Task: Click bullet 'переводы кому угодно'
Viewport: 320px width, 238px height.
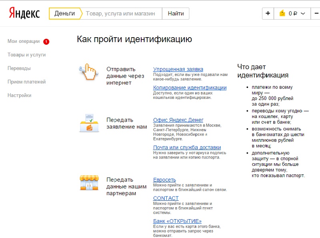Action: click(280, 116)
